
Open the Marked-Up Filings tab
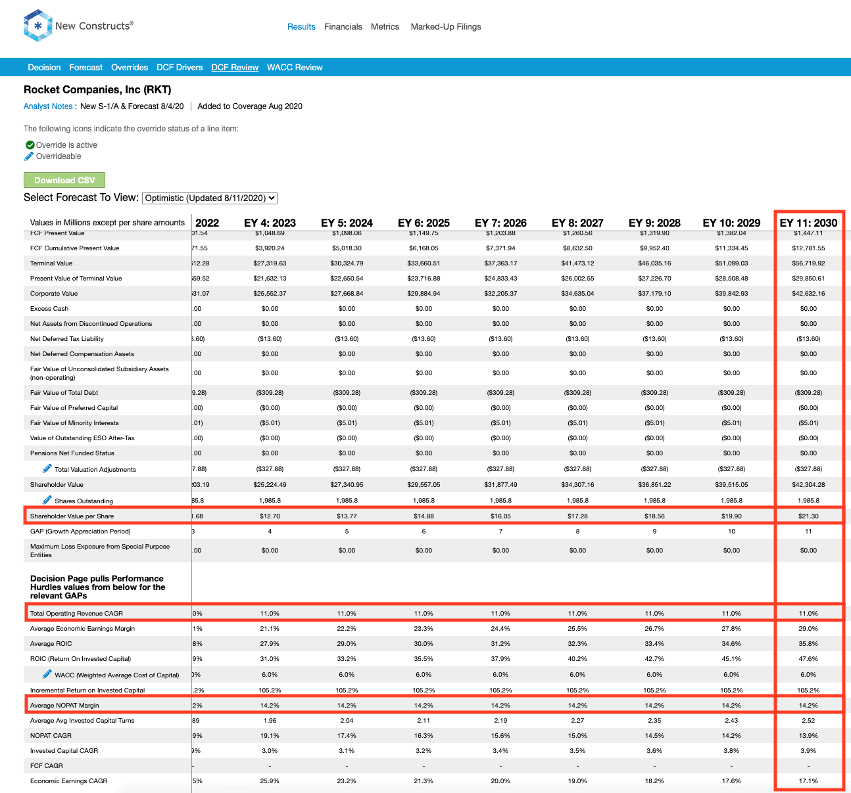pyautogui.click(x=446, y=27)
